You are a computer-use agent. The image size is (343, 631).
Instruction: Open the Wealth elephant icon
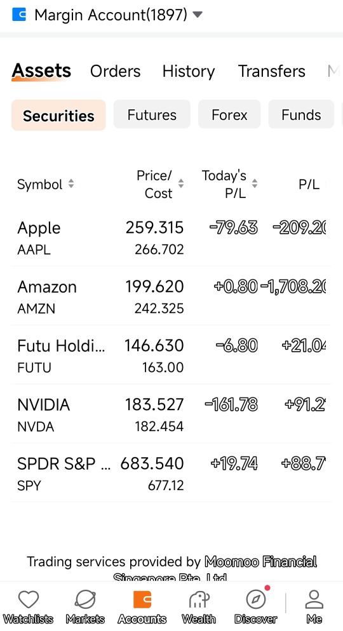(x=199, y=600)
